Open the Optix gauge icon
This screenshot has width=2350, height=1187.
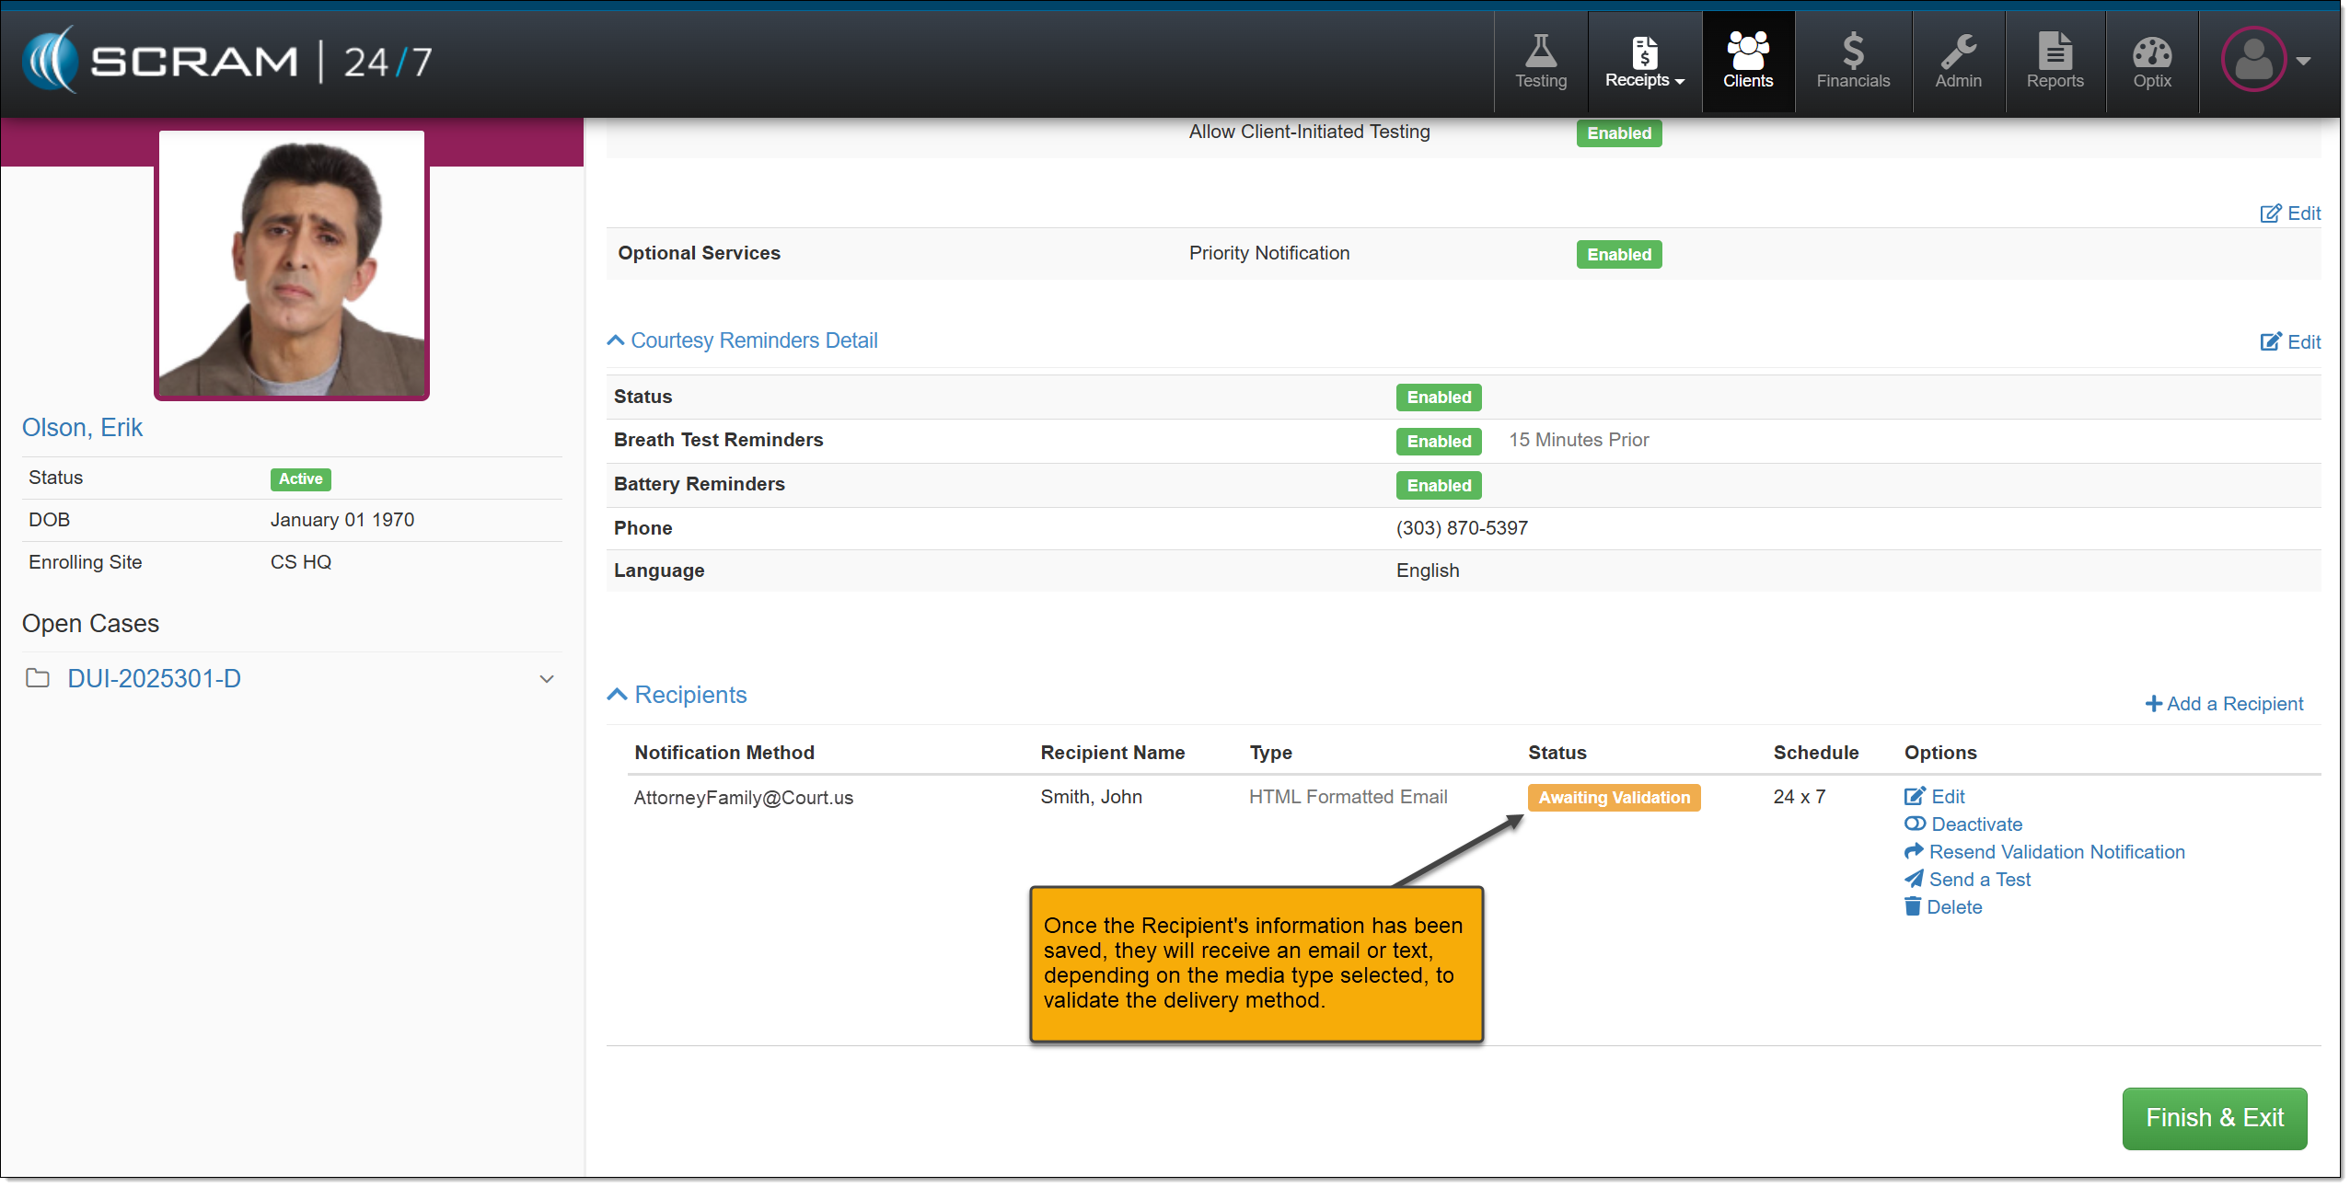click(x=2151, y=52)
